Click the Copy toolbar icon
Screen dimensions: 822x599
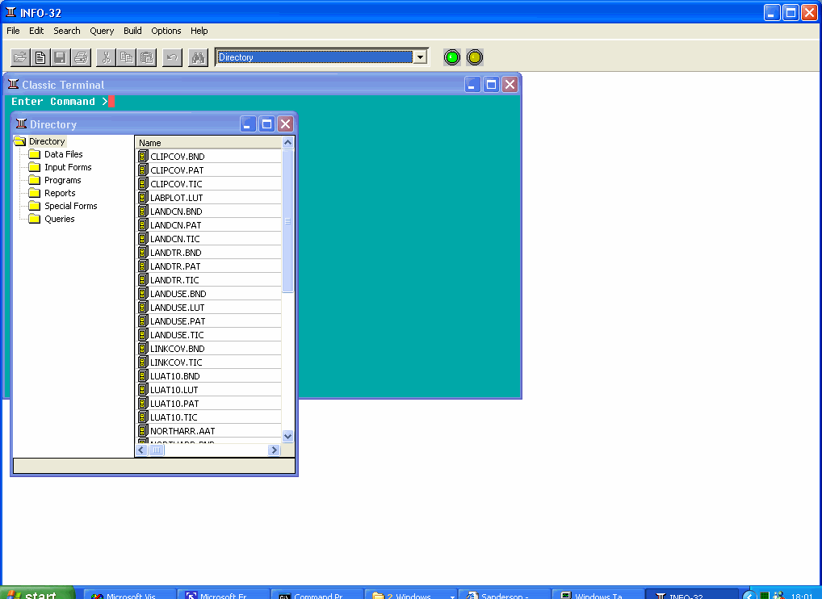[126, 57]
